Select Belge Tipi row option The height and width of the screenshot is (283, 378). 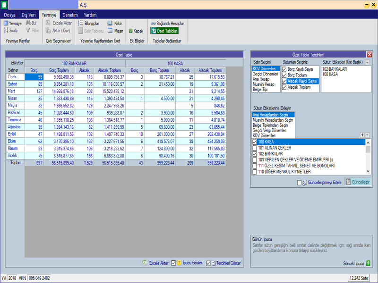260,90
